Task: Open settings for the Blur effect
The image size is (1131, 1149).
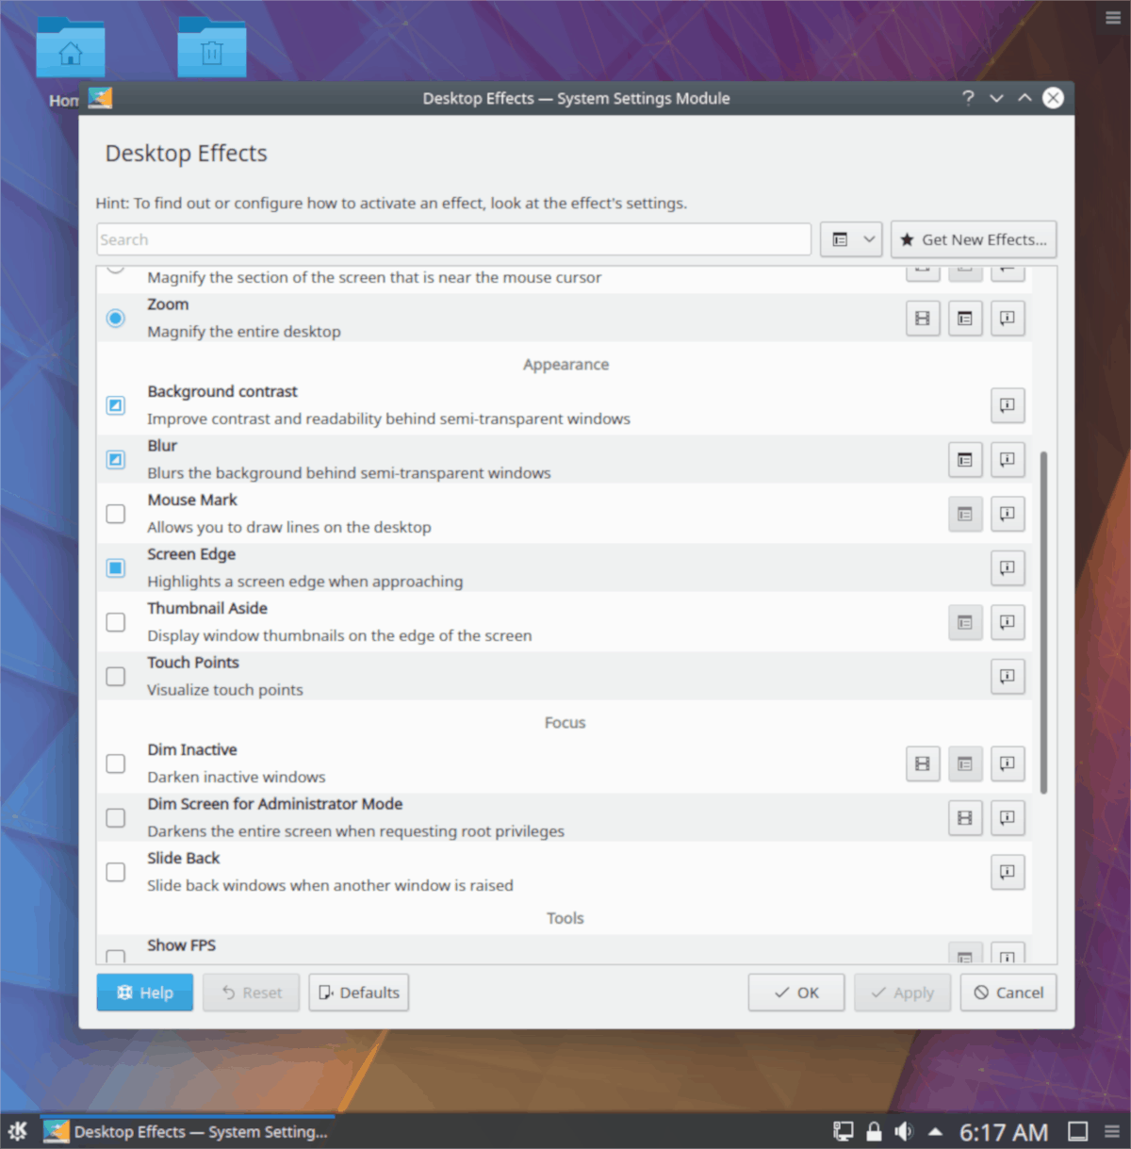Action: 964,460
